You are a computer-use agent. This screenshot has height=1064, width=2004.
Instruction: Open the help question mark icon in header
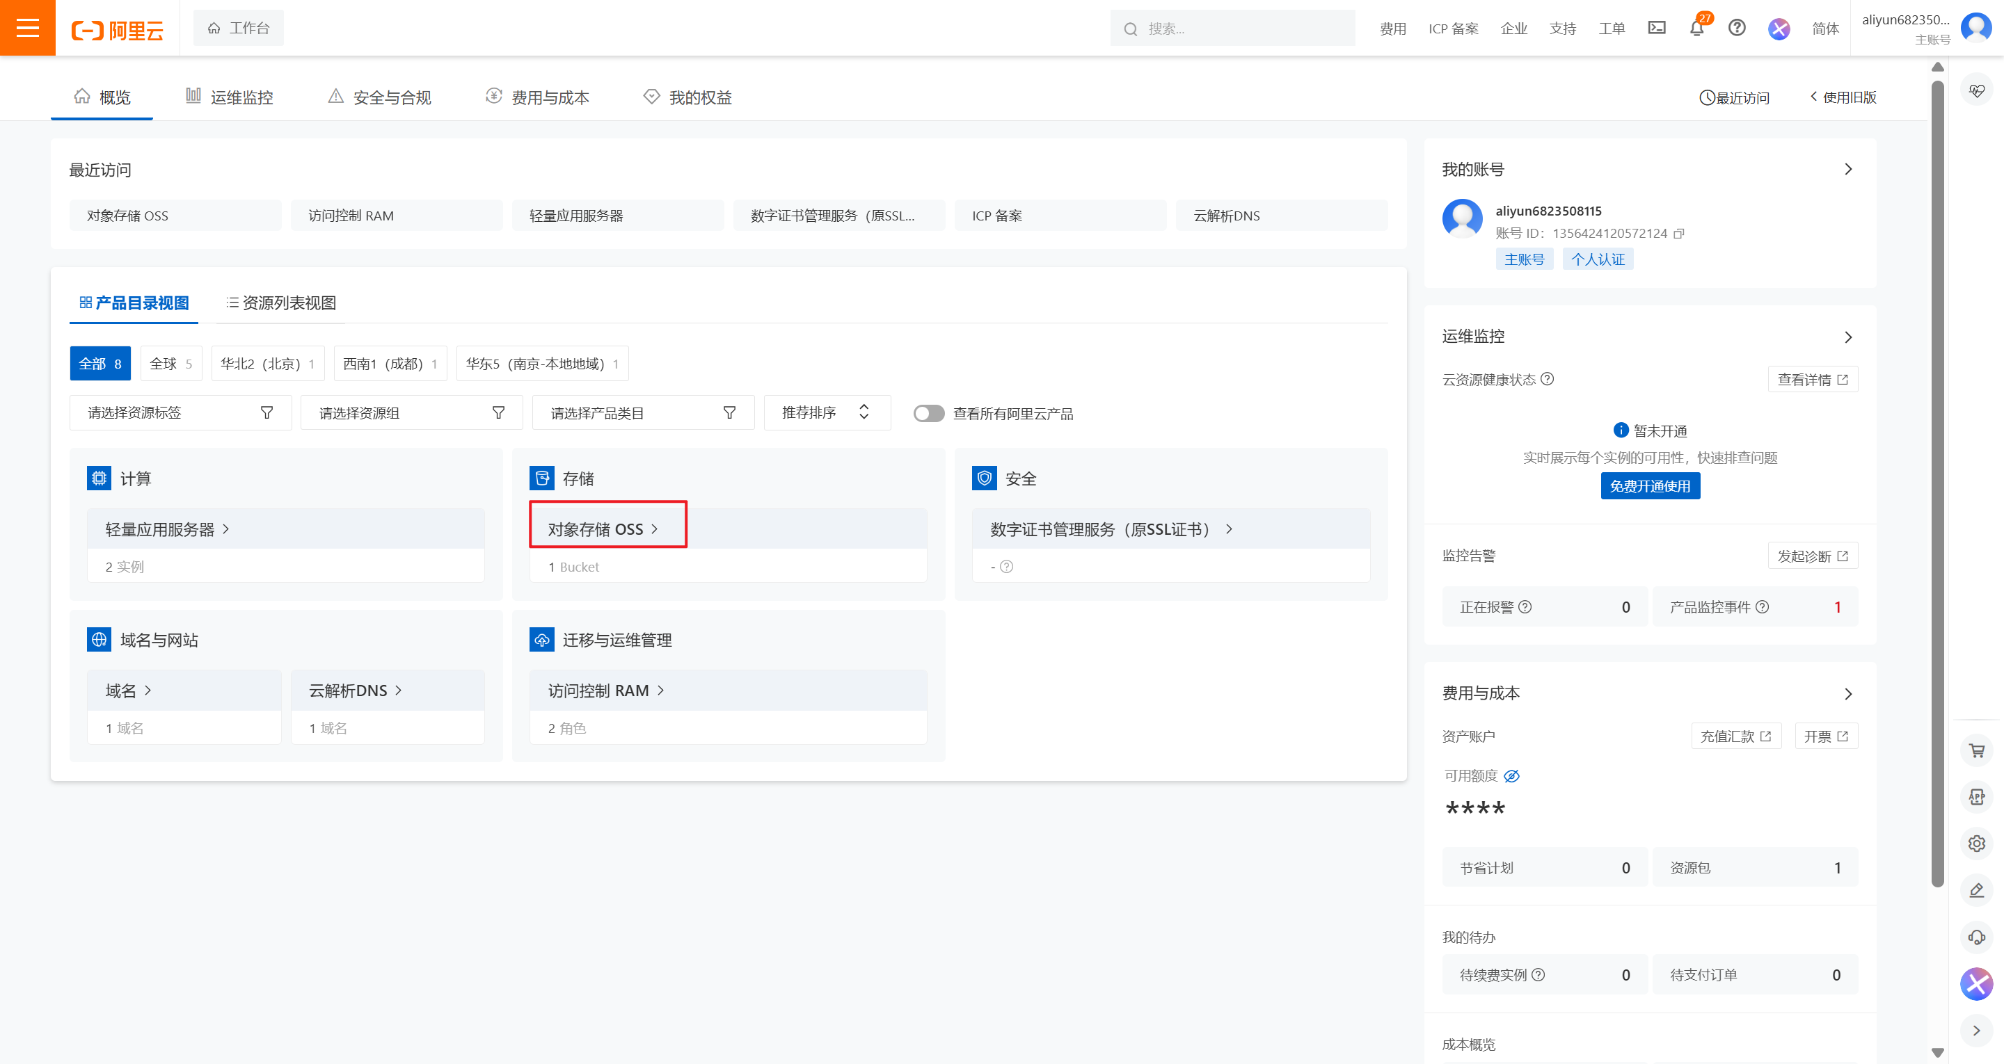tap(1736, 28)
